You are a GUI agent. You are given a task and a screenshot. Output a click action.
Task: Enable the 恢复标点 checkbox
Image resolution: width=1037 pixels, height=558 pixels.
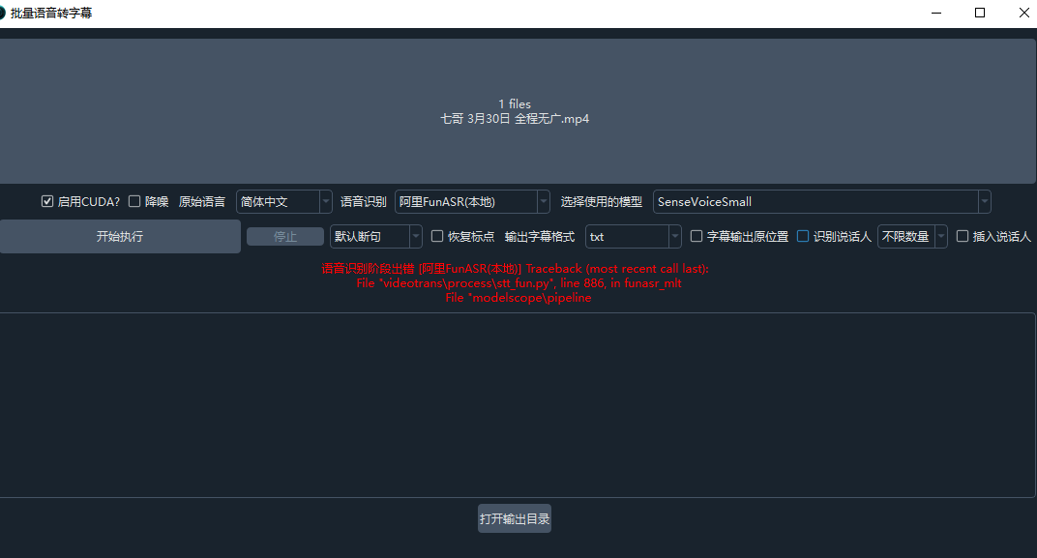point(437,236)
